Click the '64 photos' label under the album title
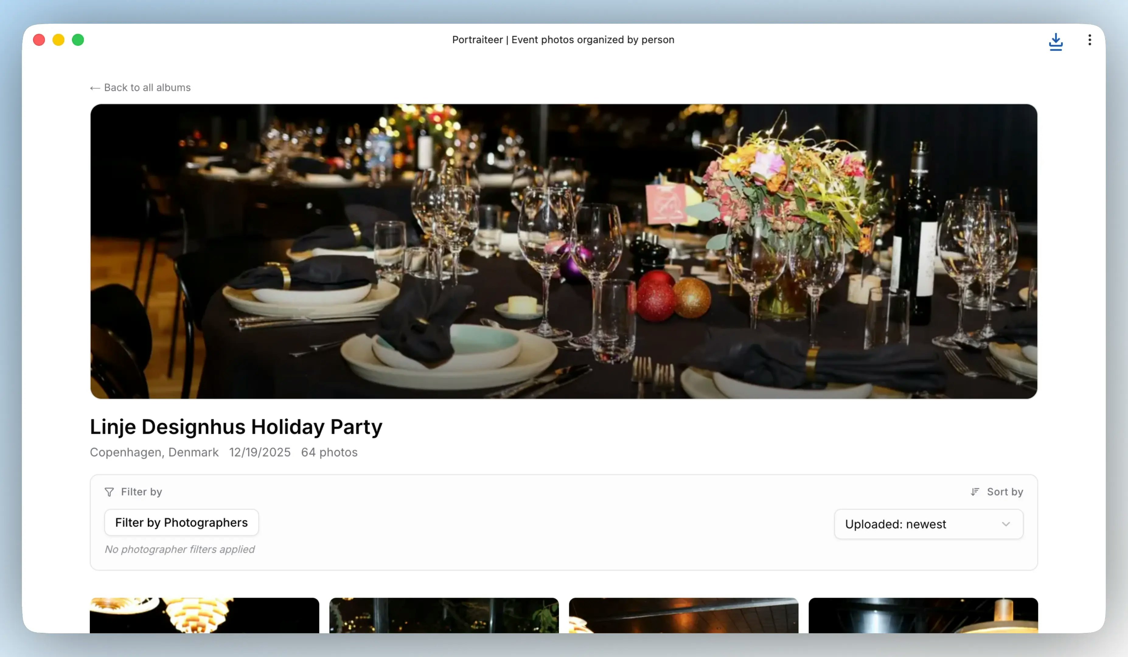 pos(329,453)
